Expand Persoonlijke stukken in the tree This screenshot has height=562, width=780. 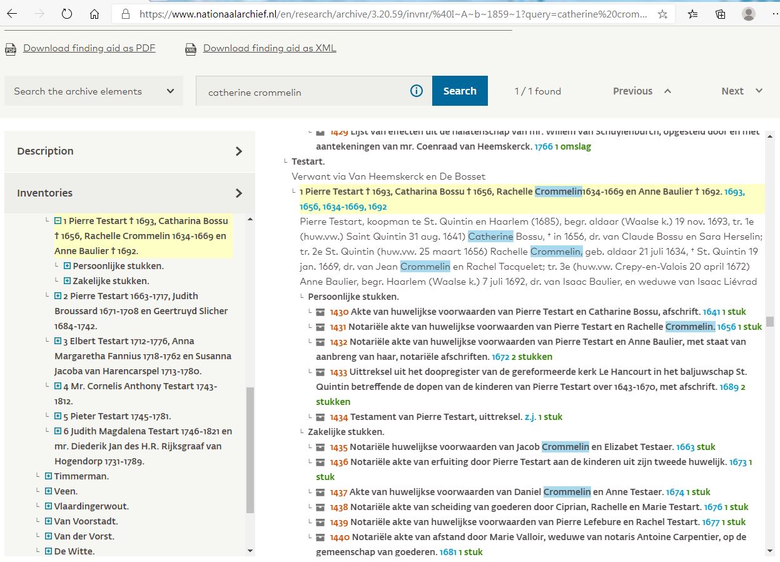click(x=67, y=266)
